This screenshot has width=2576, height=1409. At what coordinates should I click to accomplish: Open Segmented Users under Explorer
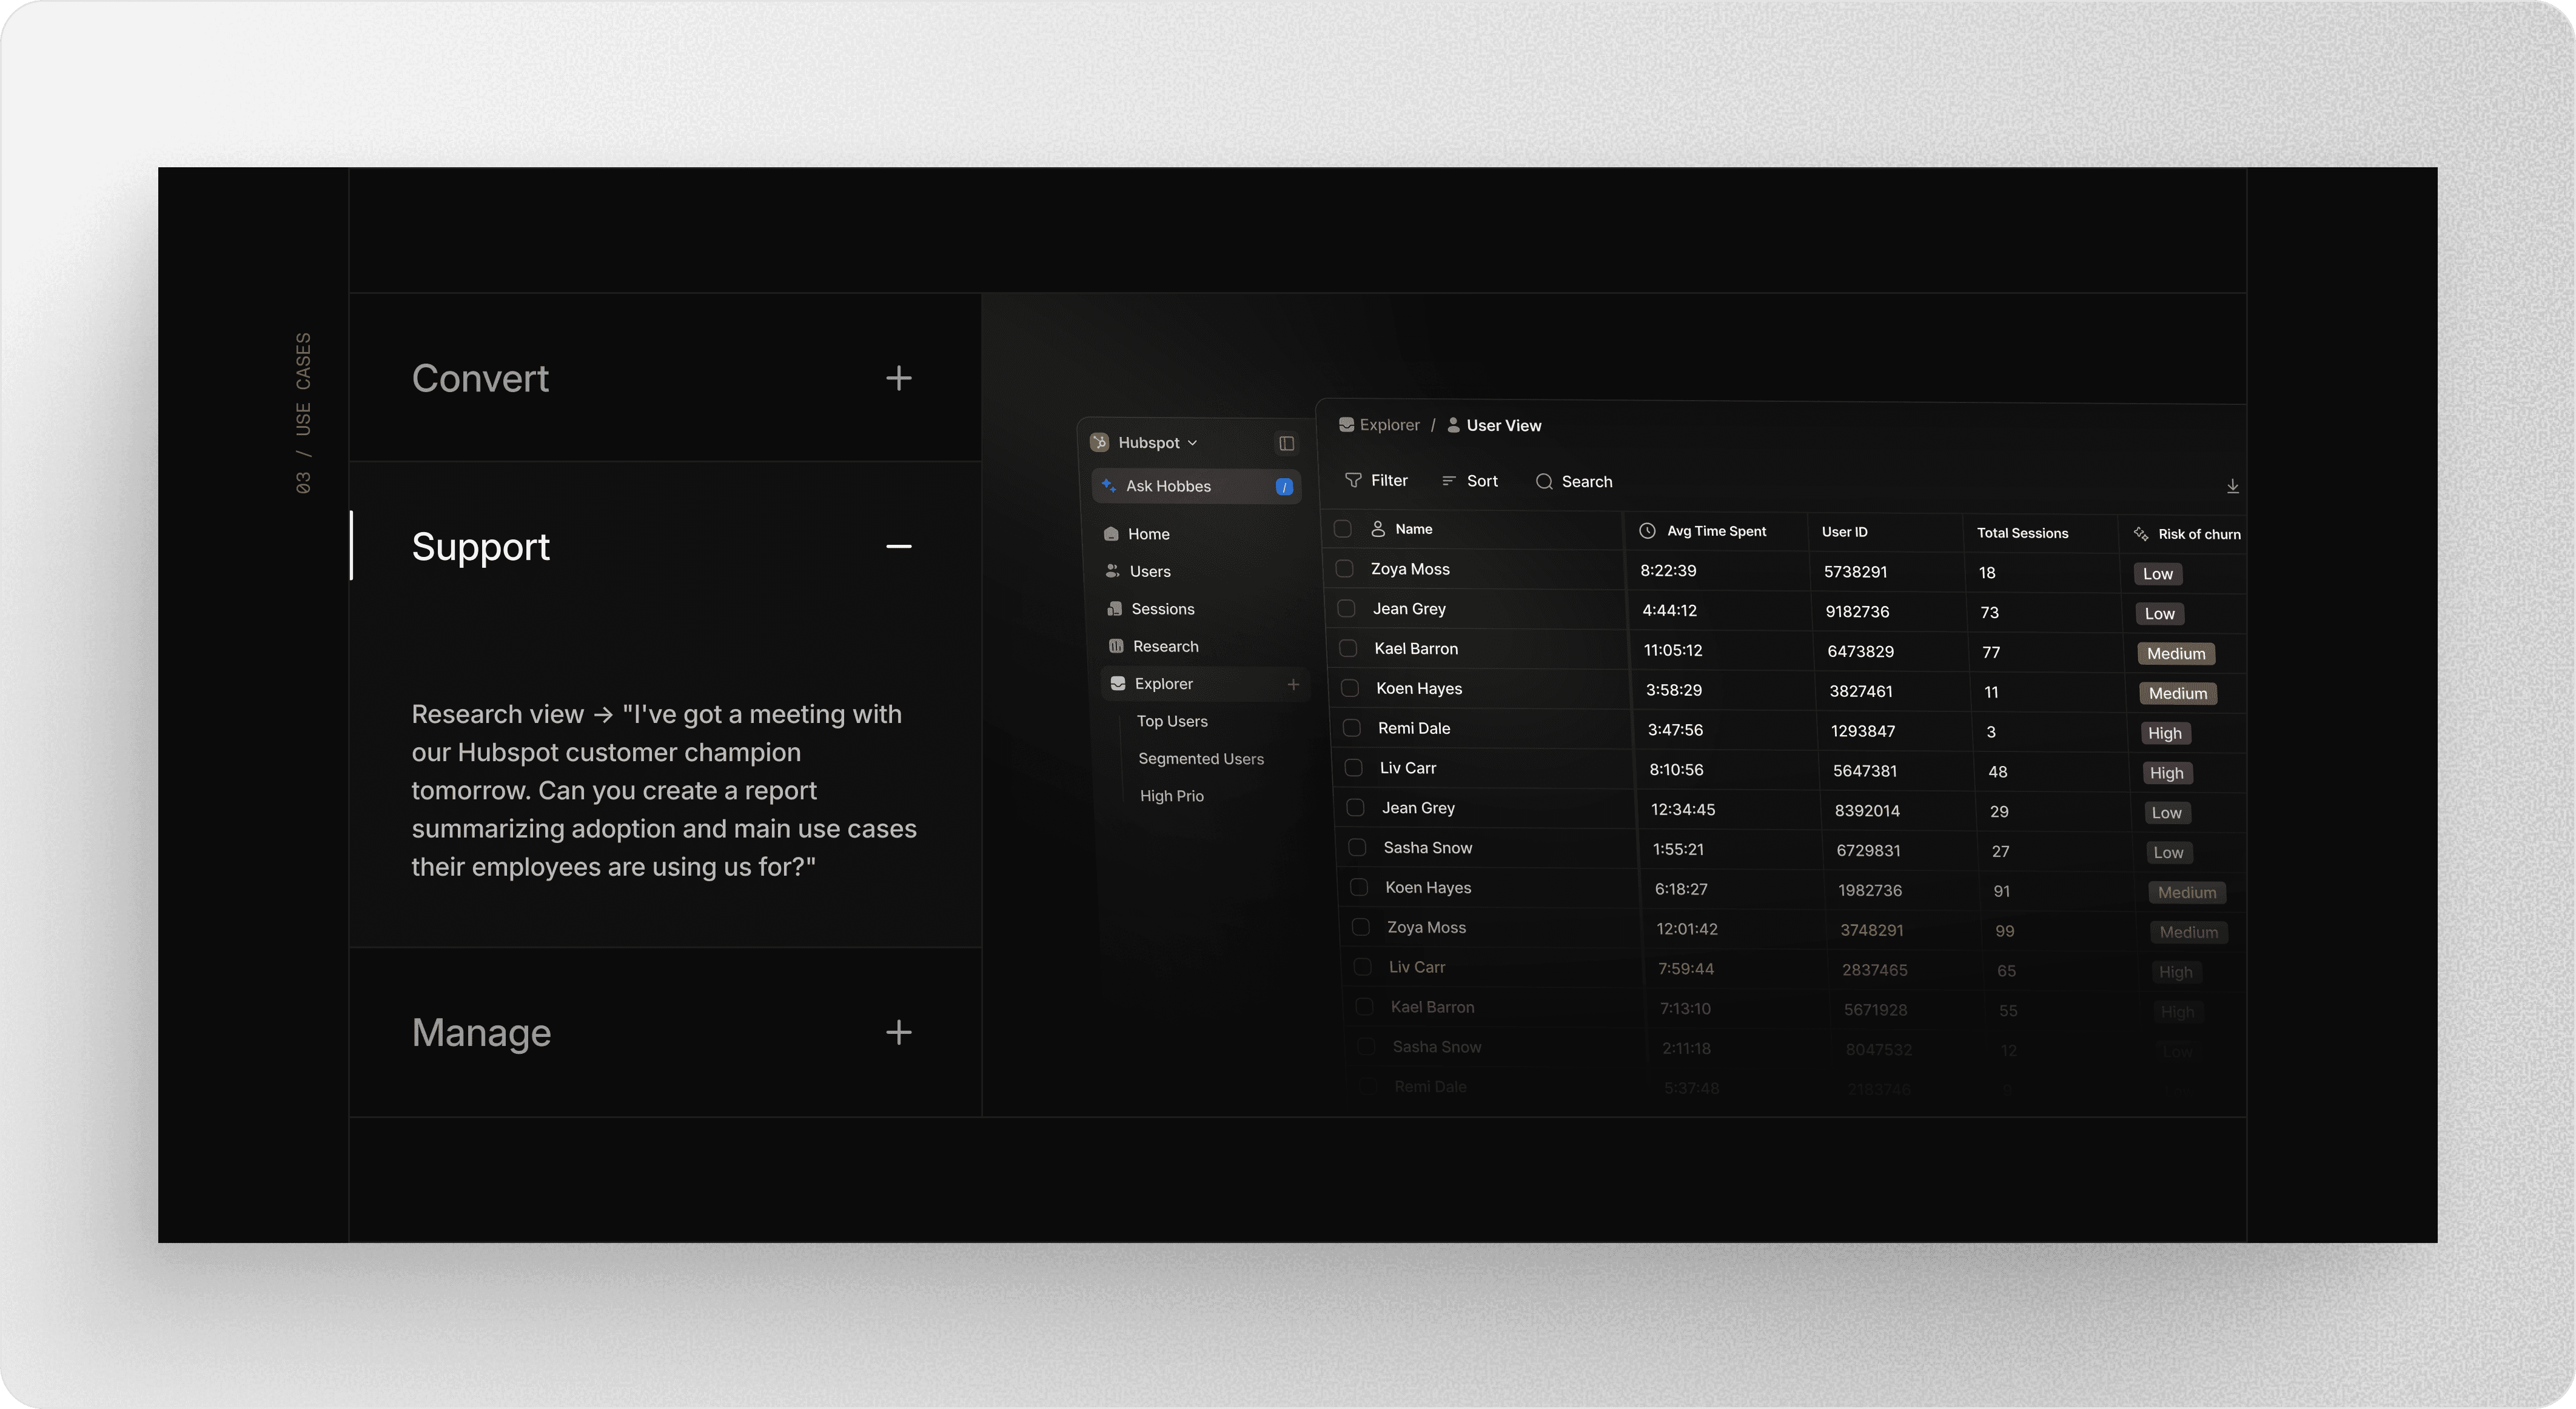(x=1200, y=759)
